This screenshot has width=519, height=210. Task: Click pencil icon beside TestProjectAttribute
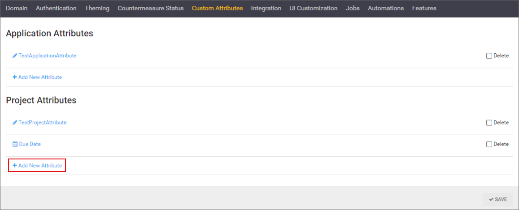click(x=15, y=123)
